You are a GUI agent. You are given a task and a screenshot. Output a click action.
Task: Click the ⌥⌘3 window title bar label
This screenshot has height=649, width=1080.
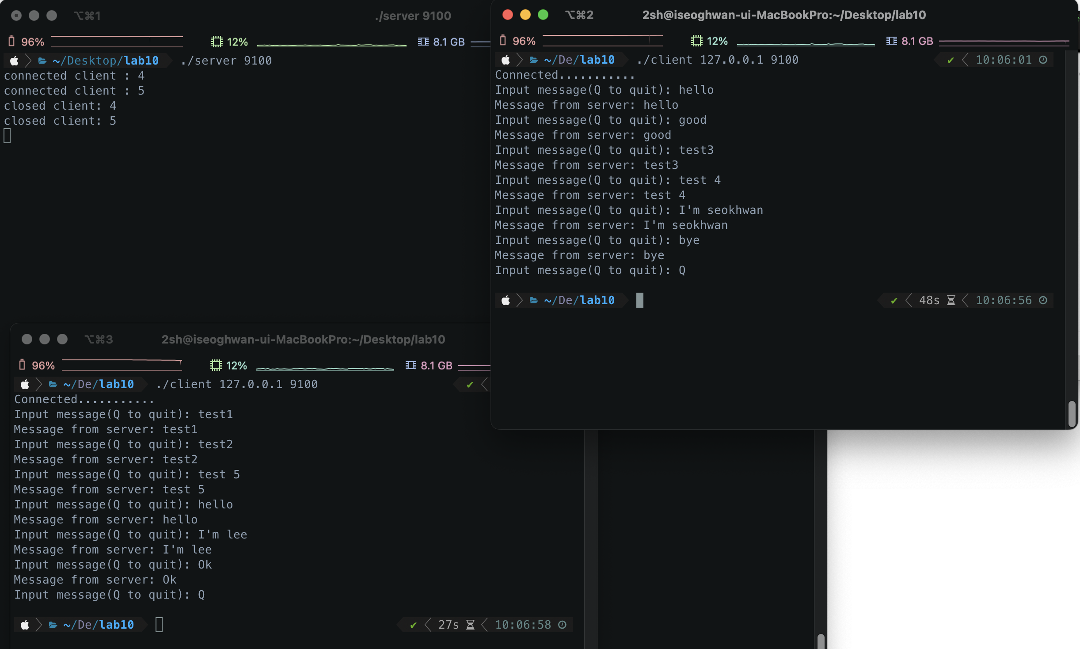click(99, 340)
